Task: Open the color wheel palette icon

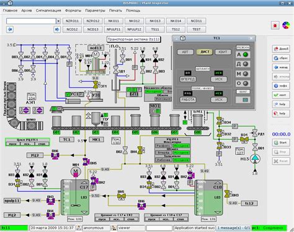Action: tap(286, 25)
